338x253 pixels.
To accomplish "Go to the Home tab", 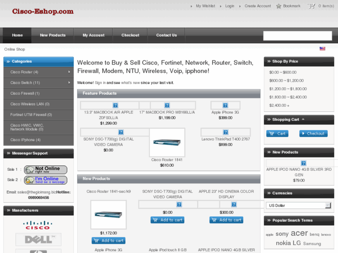I will pyautogui.click(x=18, y=35).
